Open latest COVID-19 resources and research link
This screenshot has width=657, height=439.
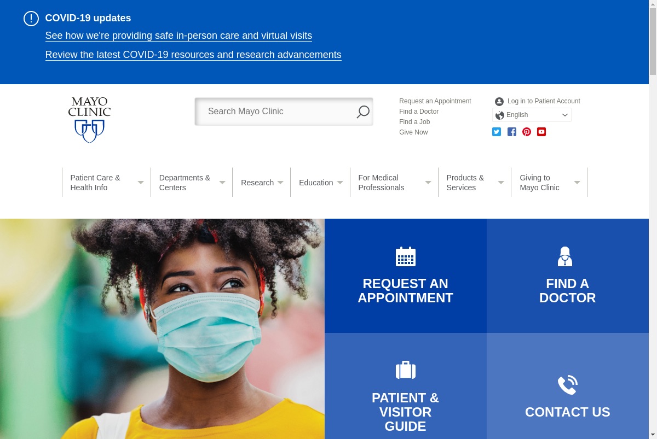coord(193,55)
